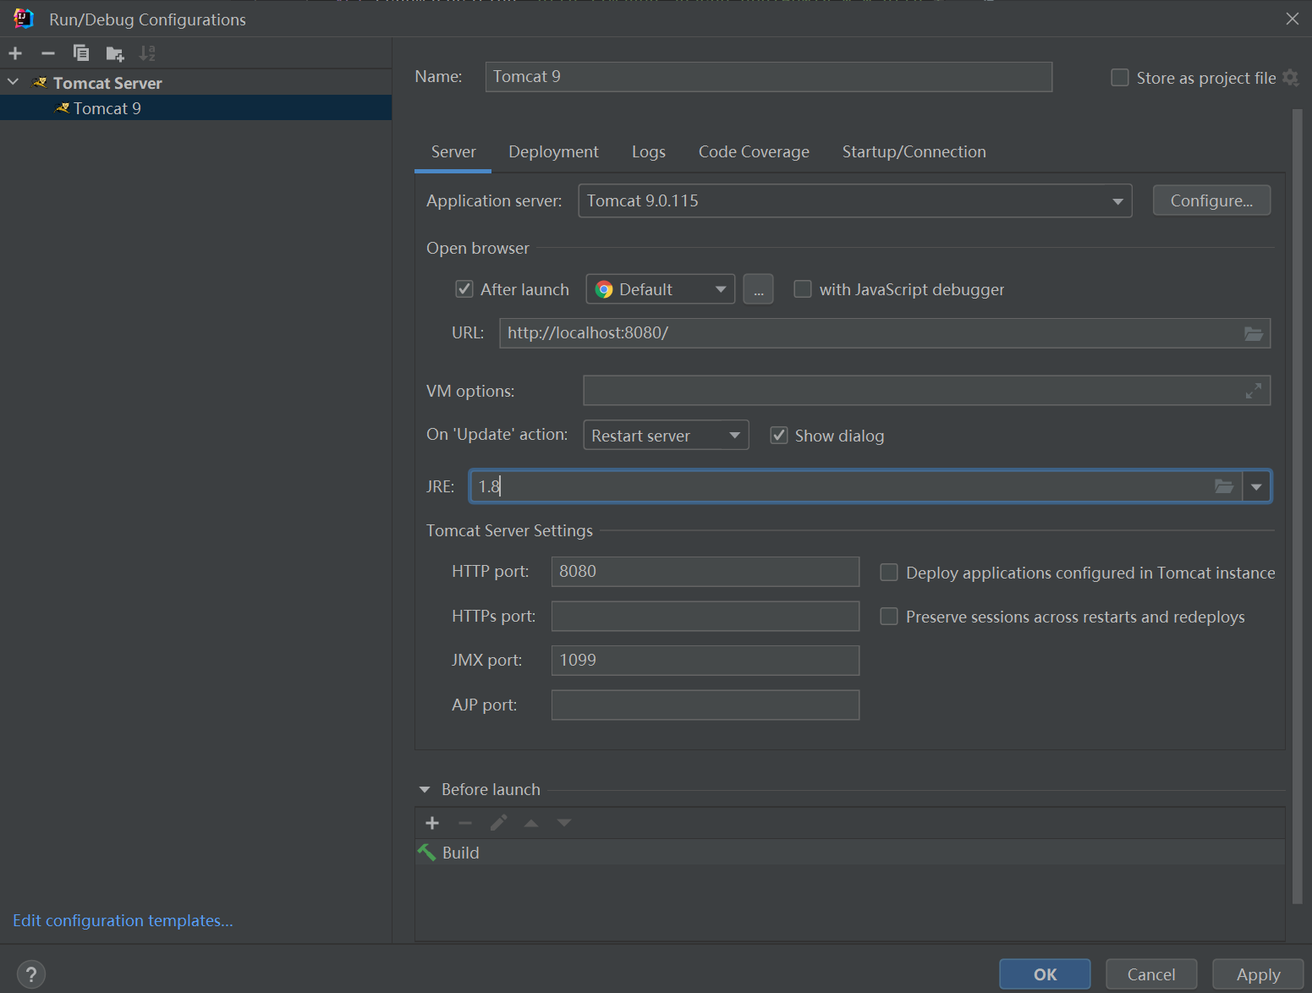Select the Build task row

(850, 853)
